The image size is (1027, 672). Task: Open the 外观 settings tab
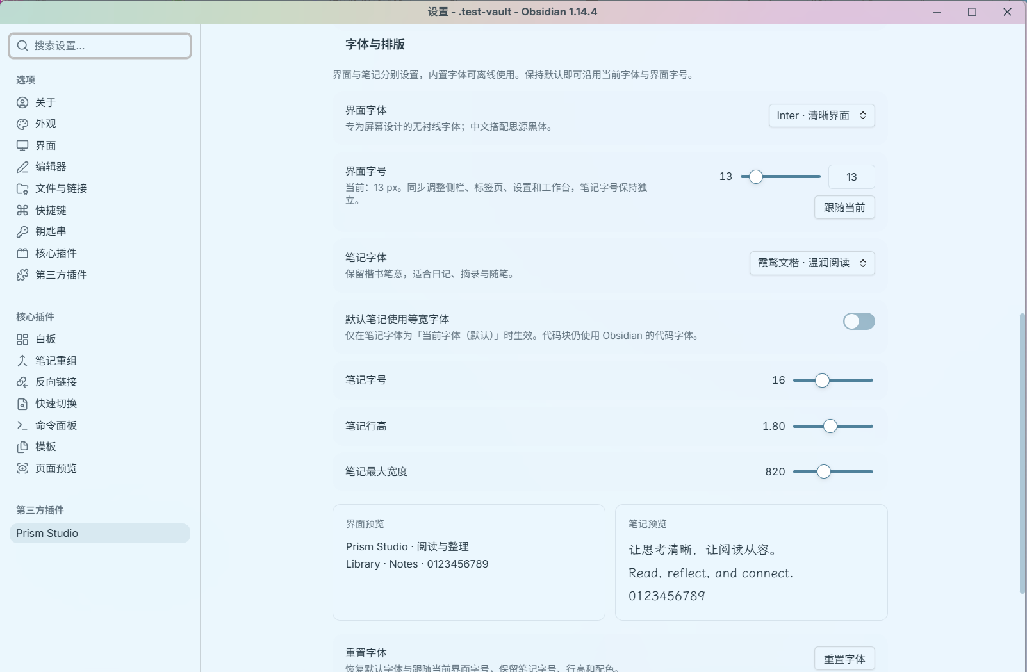pyautogui.click(x=100, y=124)
